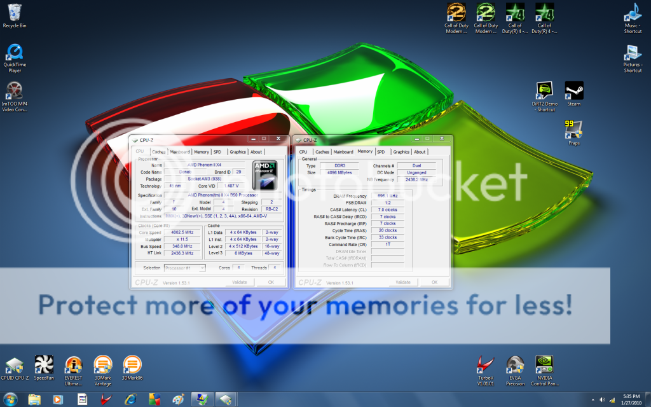This screenshot has width=651, height=407.
Task: Click the Name field reading AMD Phenom II X4
Action: 204,165
